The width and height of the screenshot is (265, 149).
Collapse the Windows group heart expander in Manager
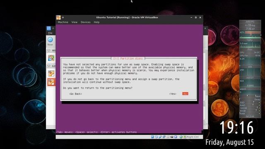point(49,50)
